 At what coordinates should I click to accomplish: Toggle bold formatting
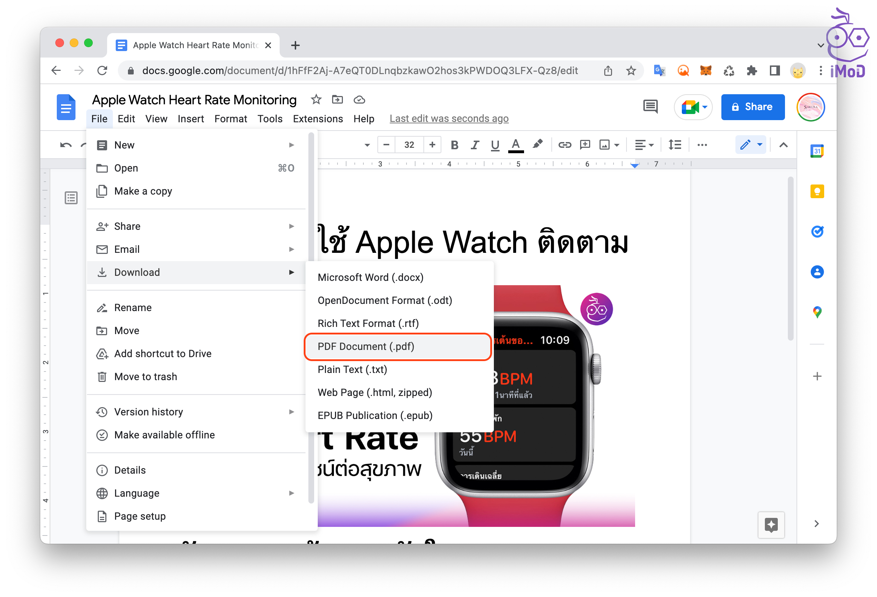click(454, 145)
